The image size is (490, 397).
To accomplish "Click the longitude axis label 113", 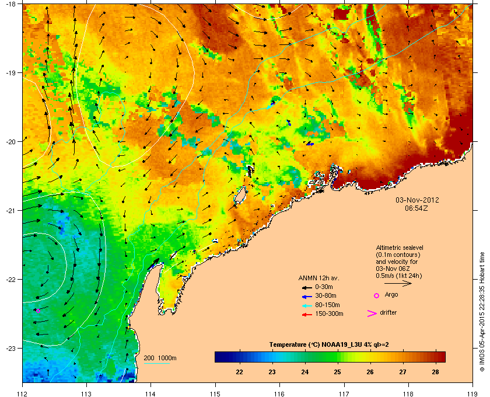I will click(x=86, y=393).
